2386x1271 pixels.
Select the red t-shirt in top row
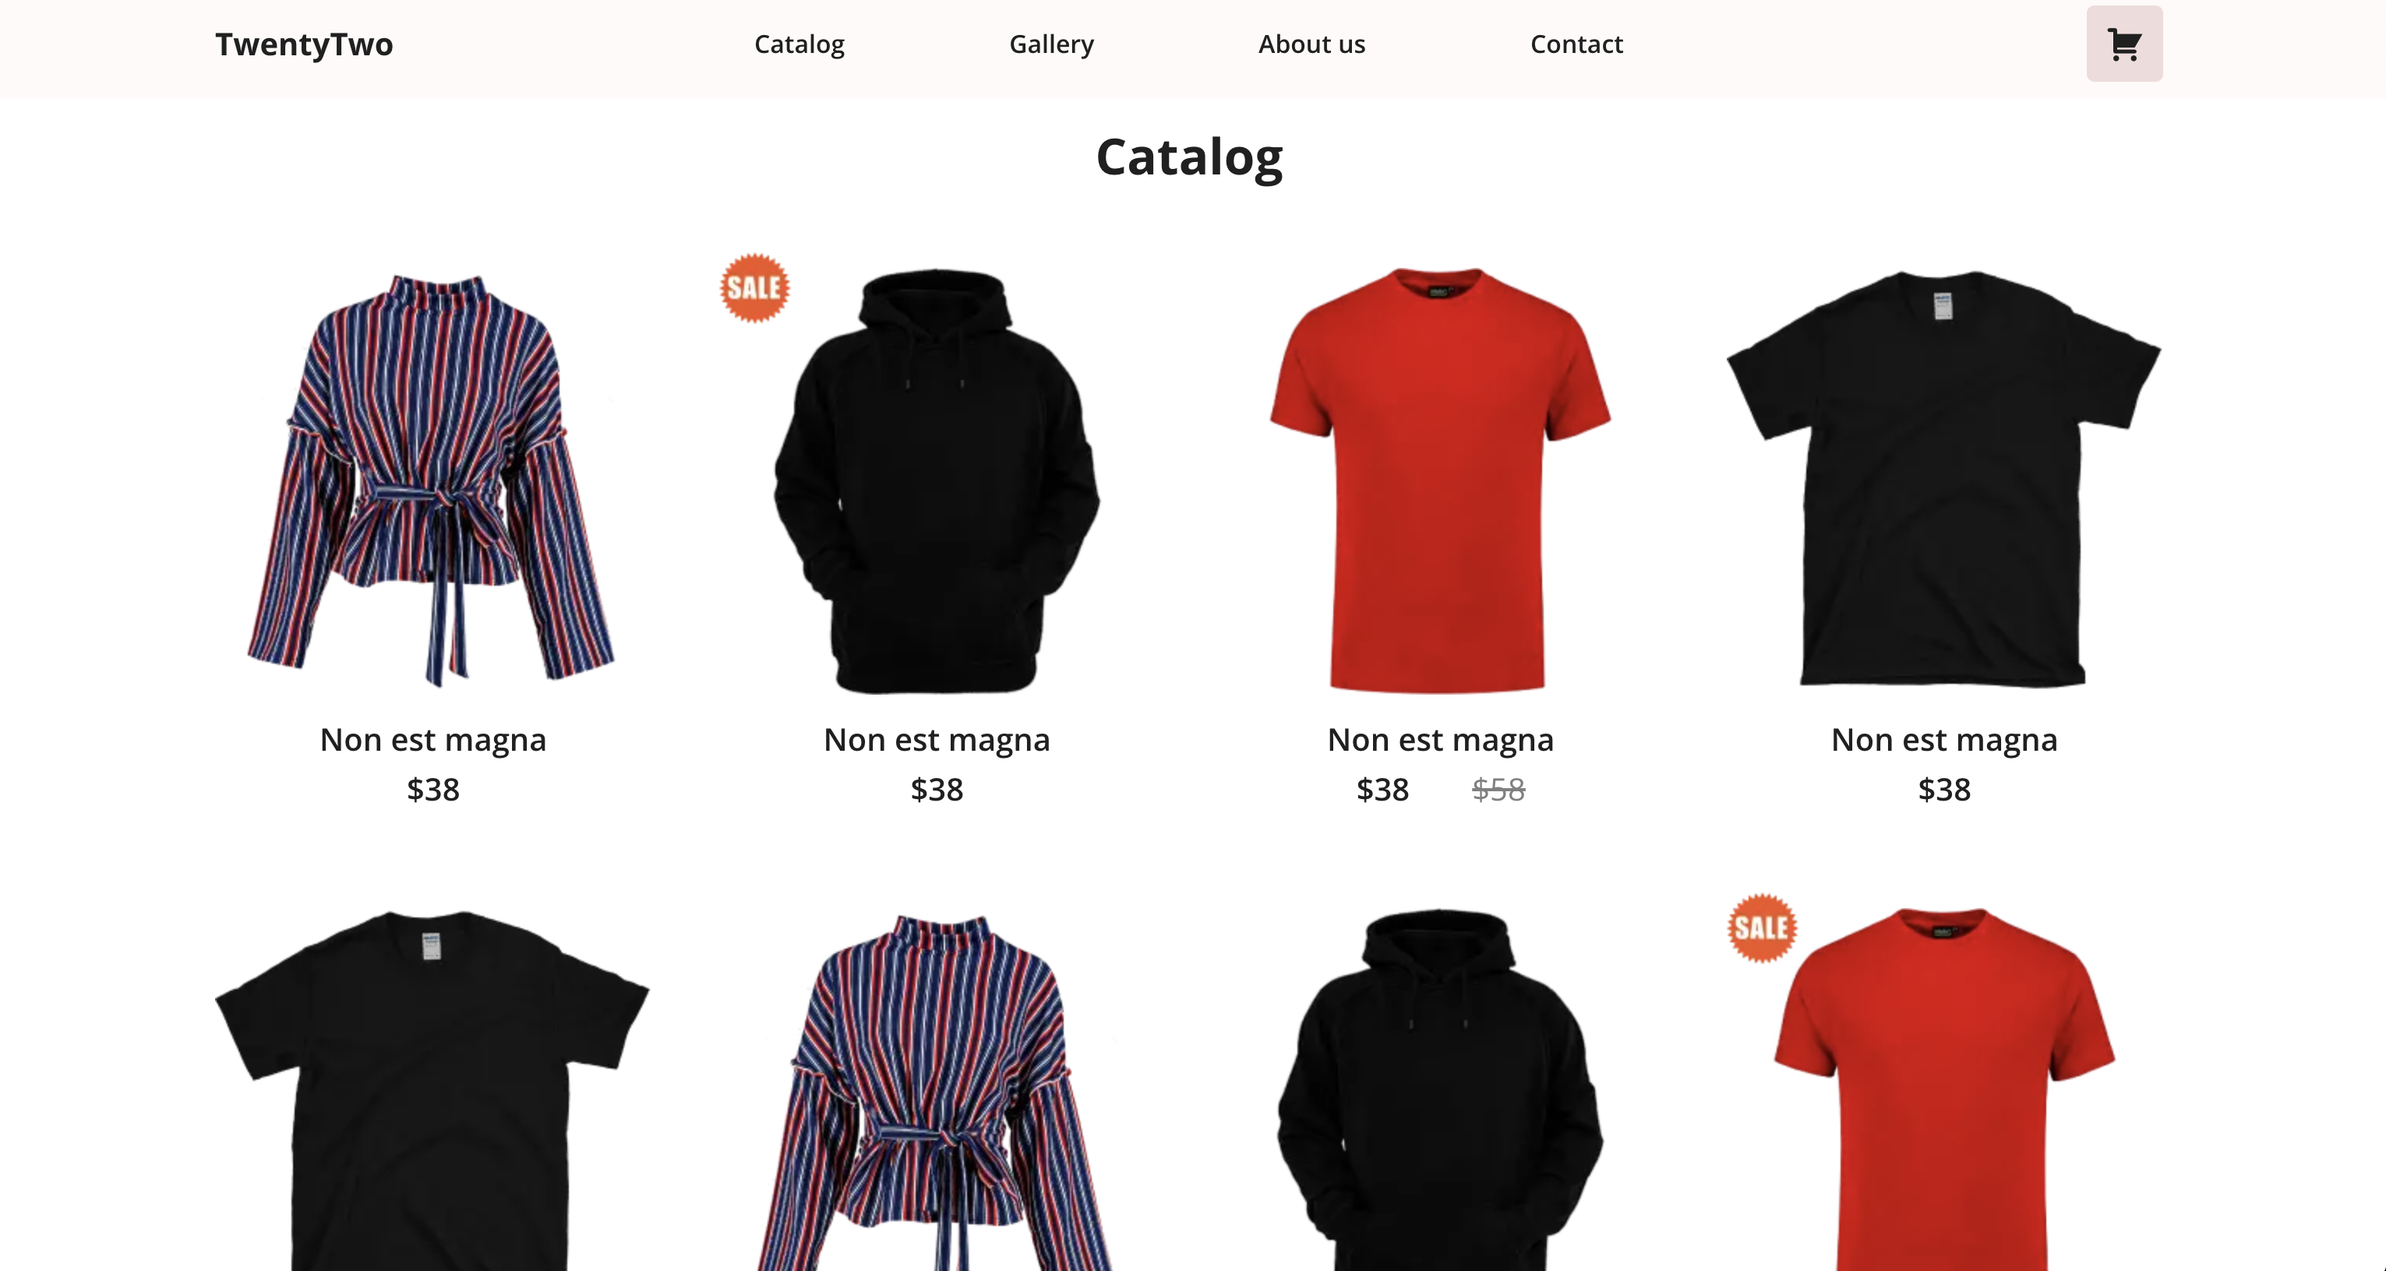coord(1440,481)
